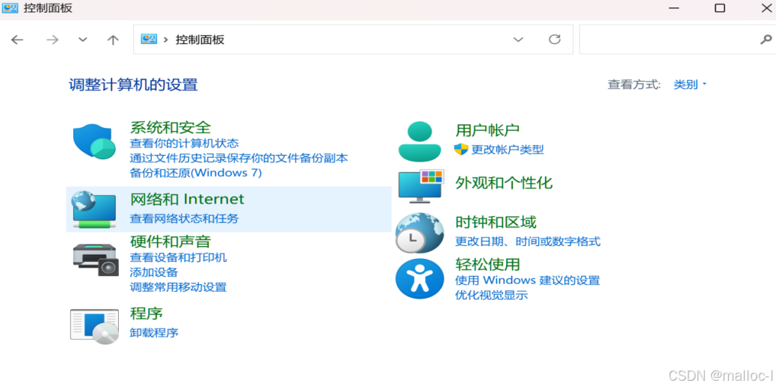Click the Appearance and Personalization monitor icon
The image size is (776, 389).
click(421, 186)
